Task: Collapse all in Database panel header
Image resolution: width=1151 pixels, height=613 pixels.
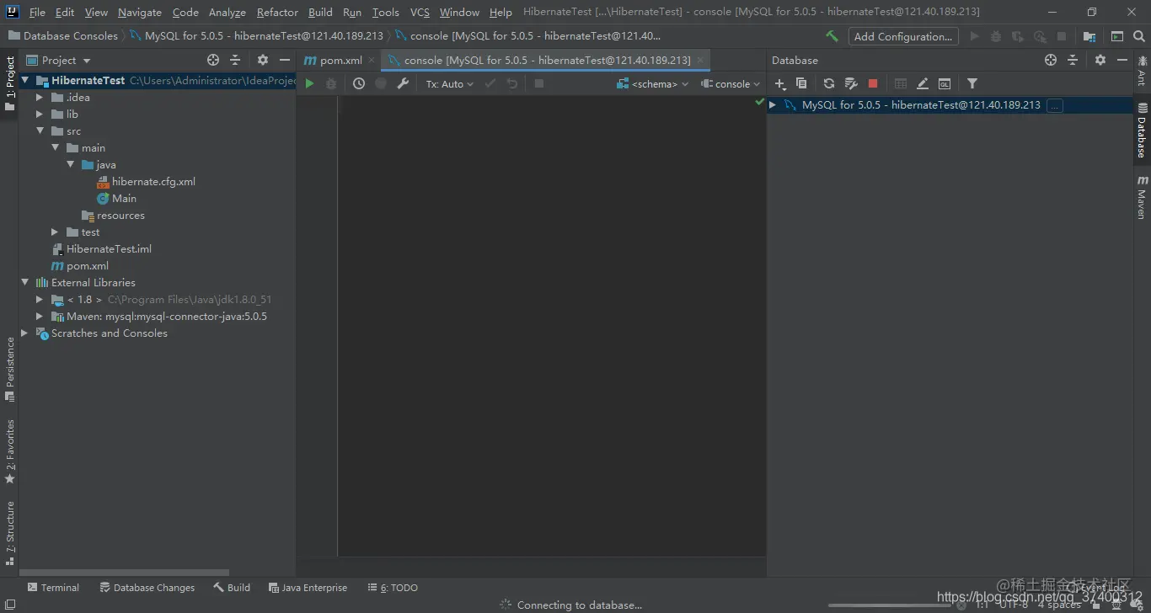Action: tap(1073, 60)
